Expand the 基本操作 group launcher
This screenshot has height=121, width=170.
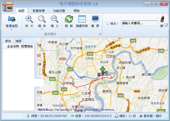click(x=100, y=34)
